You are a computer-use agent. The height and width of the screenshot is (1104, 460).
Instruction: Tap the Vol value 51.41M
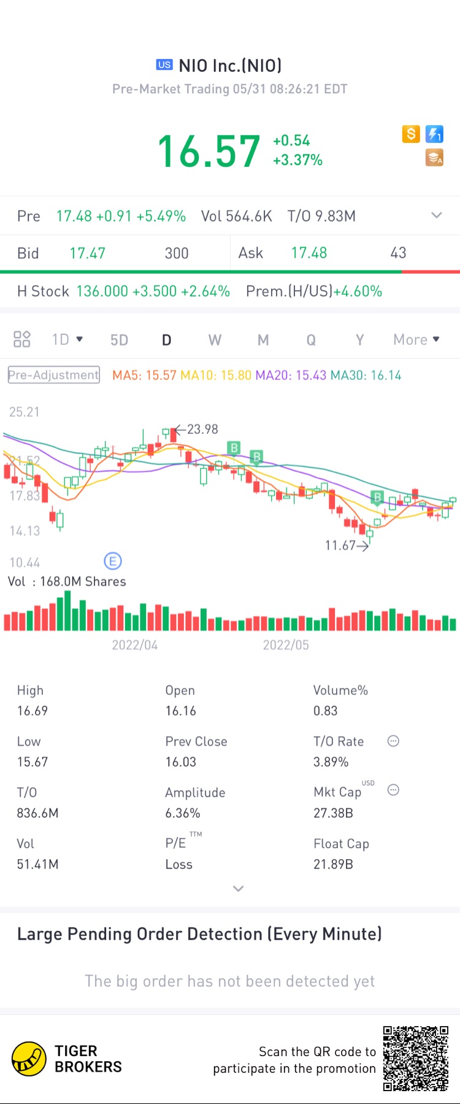37,864
